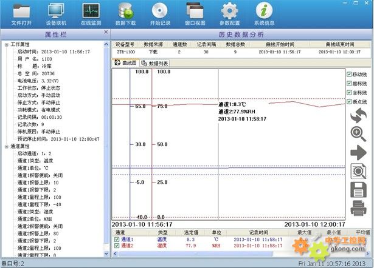The width and height of the screenshot is (374, 268).
Task: Switch to the 数据列表 tab
Action: click(x=155, y=63)
